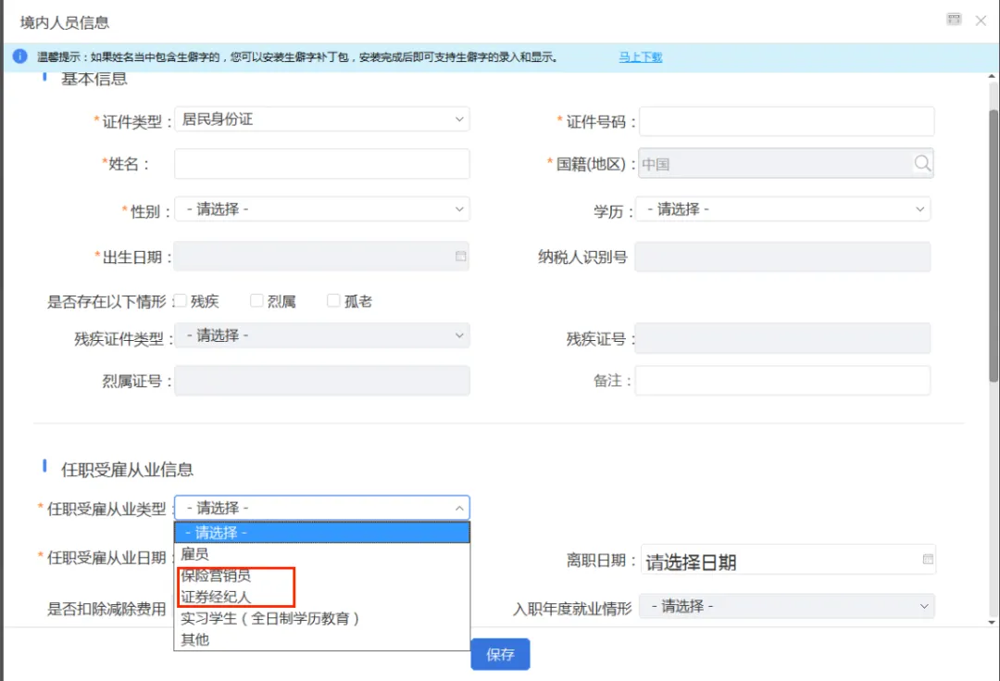This screenshot has width=1000, height=681.
Task: Open the 马上下载 download link
Action: pos(640,57)
